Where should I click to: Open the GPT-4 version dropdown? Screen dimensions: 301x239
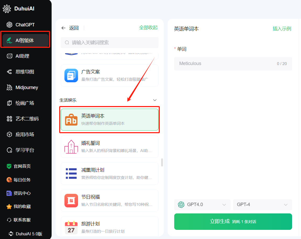(x=262, y=205)
